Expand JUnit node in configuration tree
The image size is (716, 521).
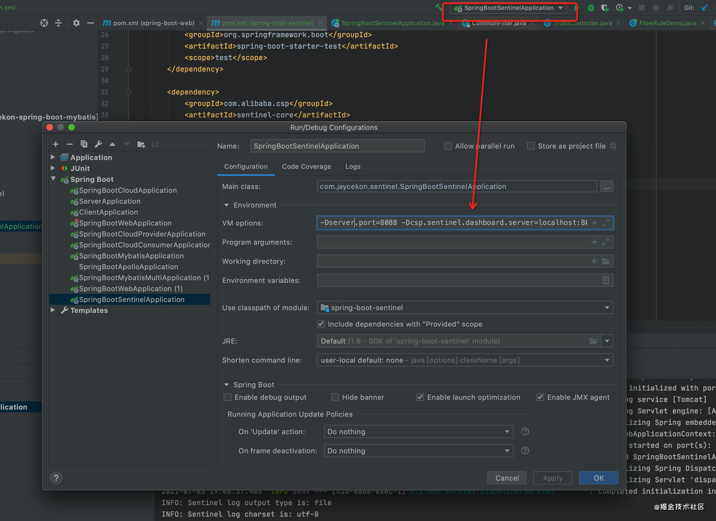pos(53,168)
